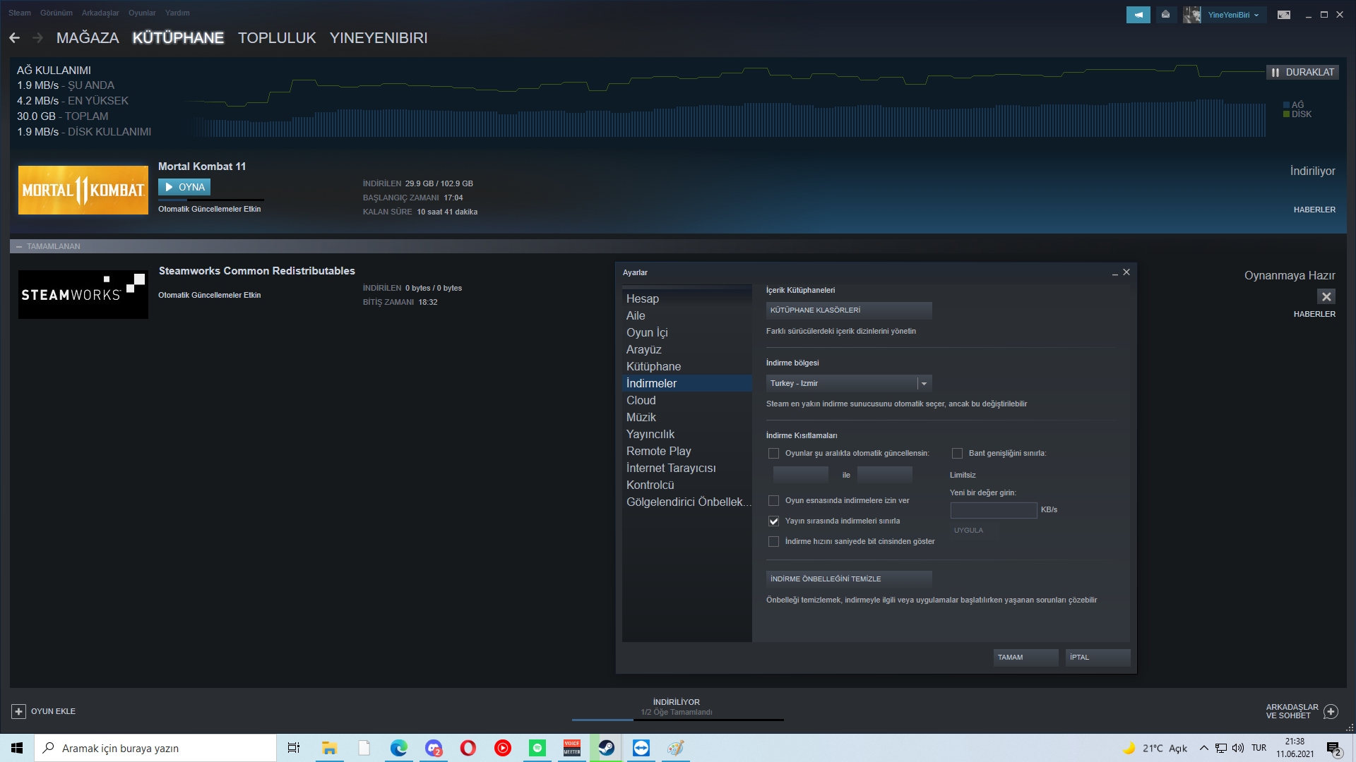Click UYGULA apply button

pos(974,530)
